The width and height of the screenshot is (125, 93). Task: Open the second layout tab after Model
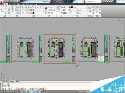point(17,82)
